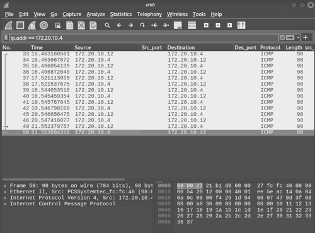Sort by the Protocol column header
315x233 pixels.
(272, 48)
